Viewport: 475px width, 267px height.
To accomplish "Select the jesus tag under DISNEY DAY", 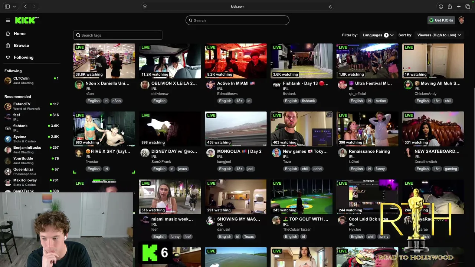I will 182,169.
